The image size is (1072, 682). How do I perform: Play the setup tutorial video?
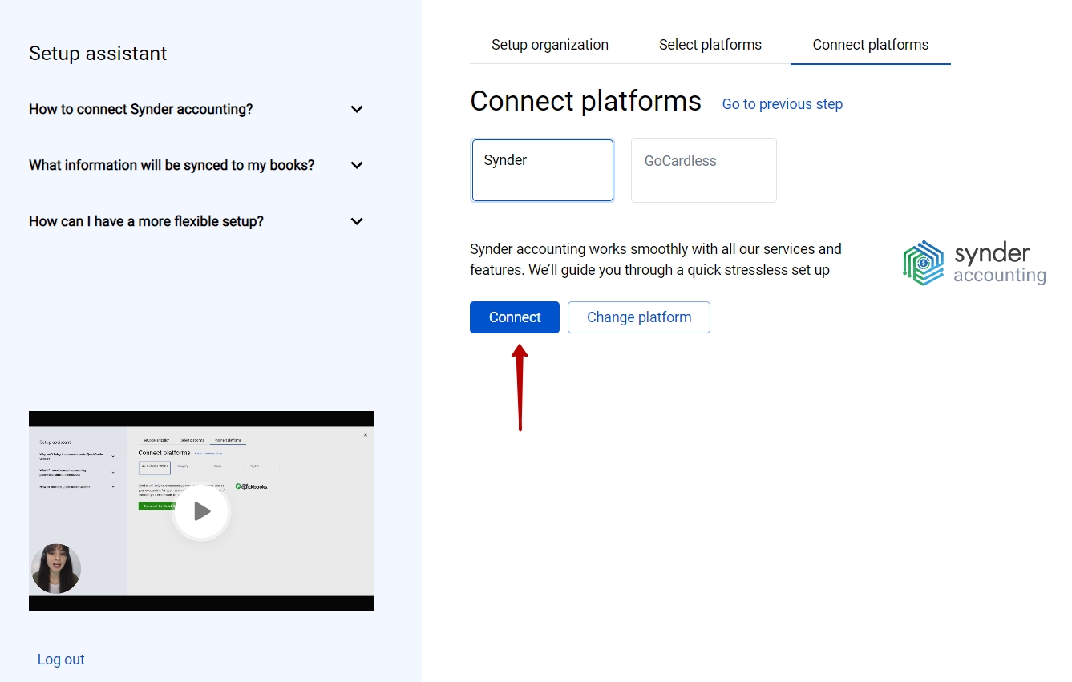[201, 511]
